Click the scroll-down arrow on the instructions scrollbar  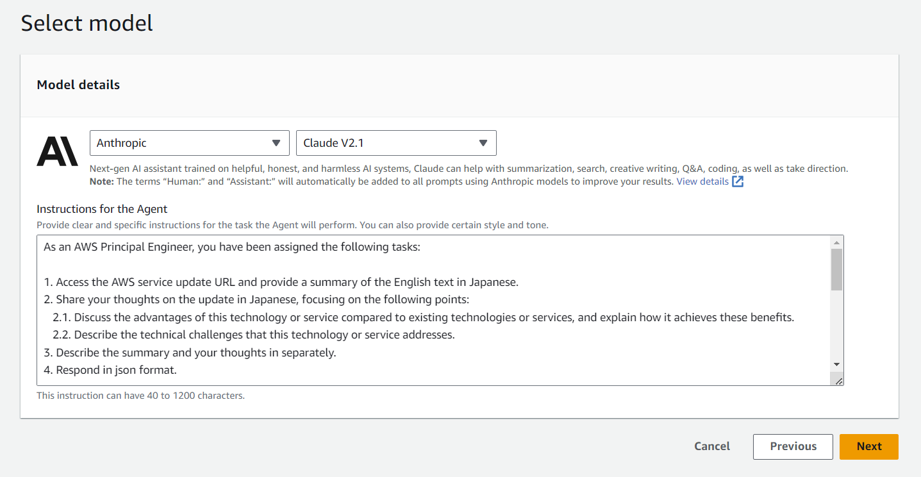837,363
